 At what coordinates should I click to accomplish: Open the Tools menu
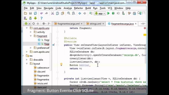coord(102,8)
